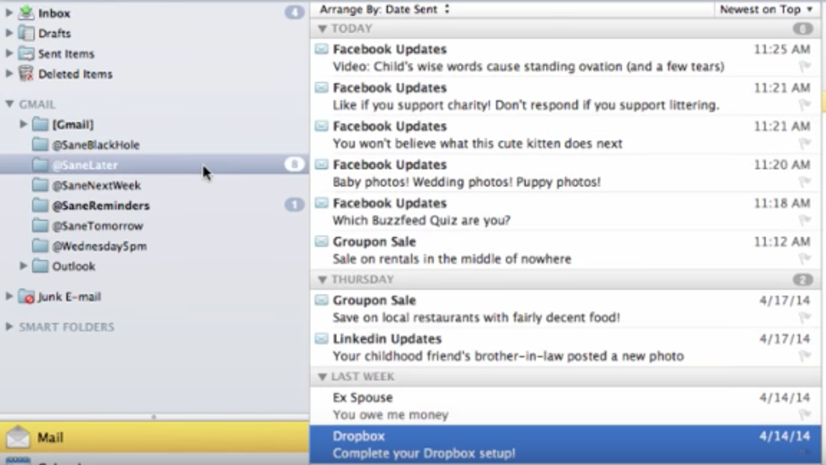
Task: Select the @SaneLater folder
Action: point(154,165)
